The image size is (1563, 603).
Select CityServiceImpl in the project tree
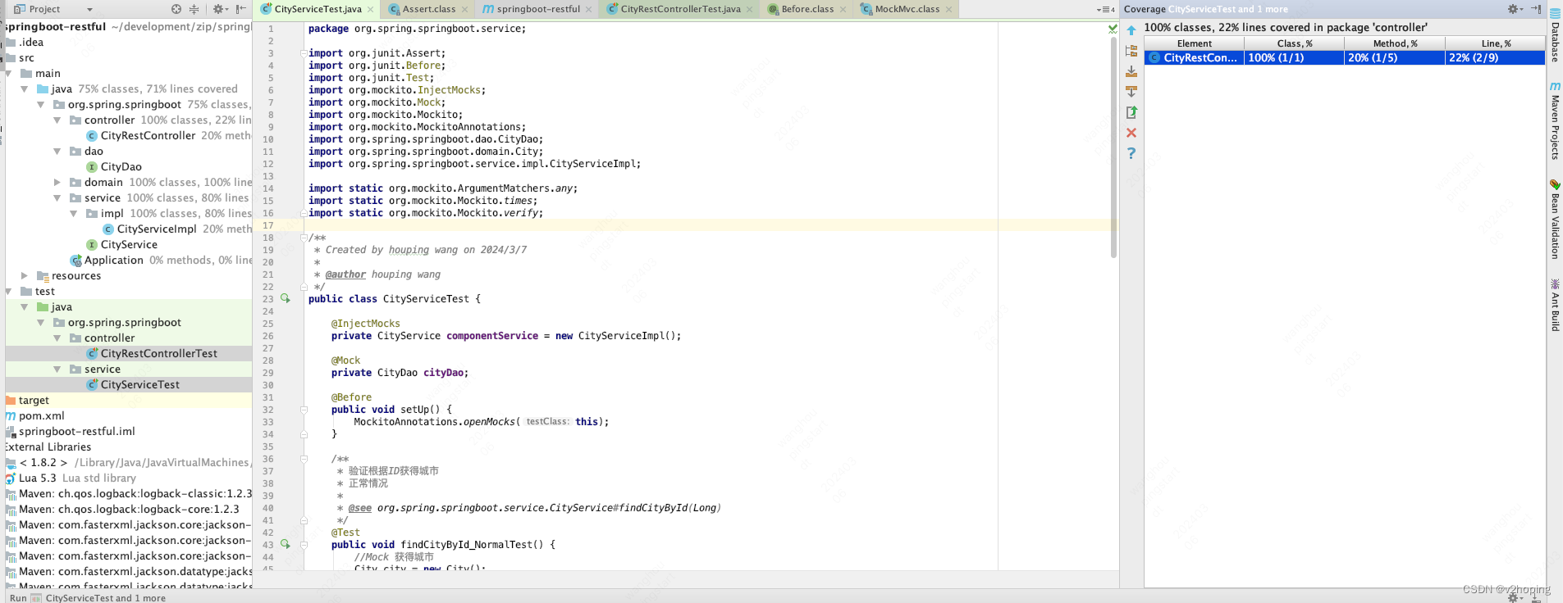tap(156, 229)
